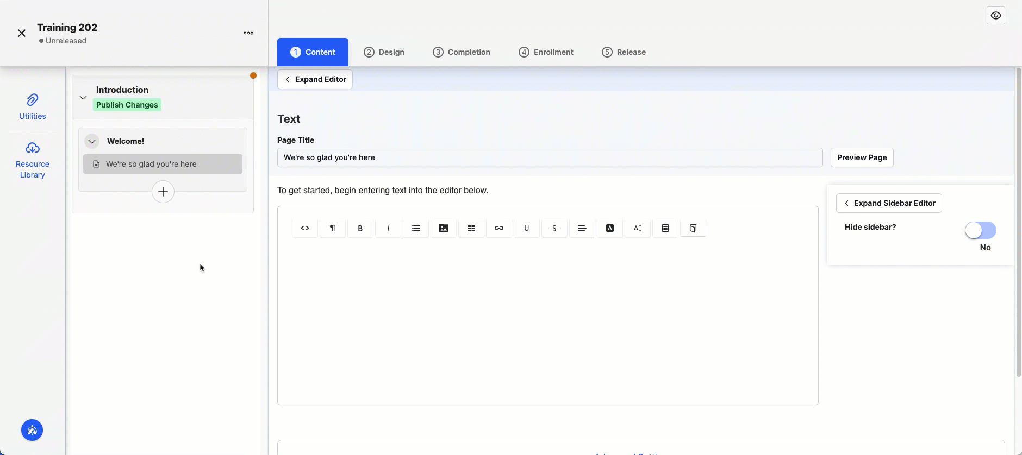The height and width of the screenshot is (455, 1022).
Task: Open paragraph format options
Action: point(333,228)
